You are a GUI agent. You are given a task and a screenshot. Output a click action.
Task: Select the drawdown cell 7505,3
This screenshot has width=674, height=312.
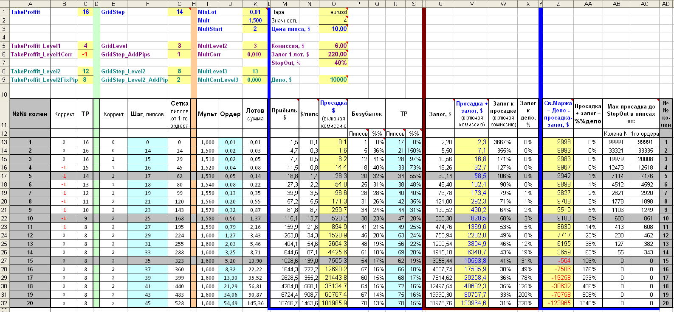click(333, 261)
